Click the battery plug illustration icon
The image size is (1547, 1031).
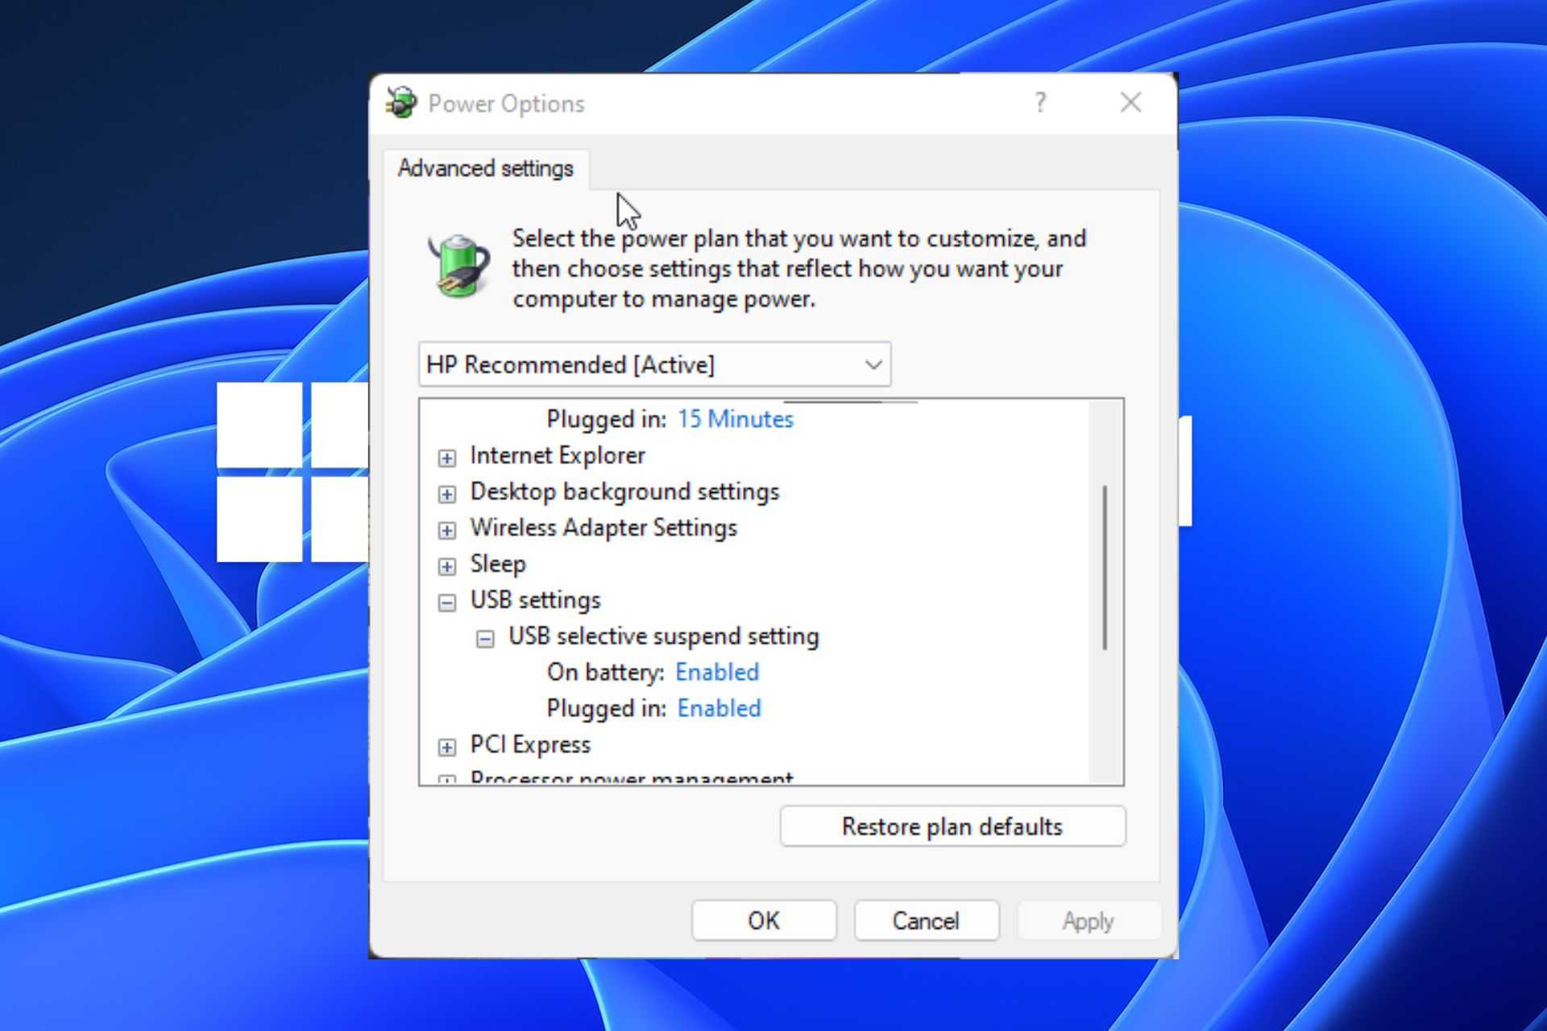[458, 266]
